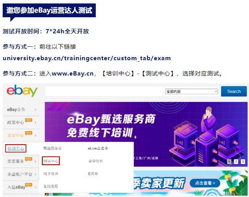Screen dimensions: 249x197
Task: Open 甄选服务商 submenu entry
Action: click(x=52, y=148)
